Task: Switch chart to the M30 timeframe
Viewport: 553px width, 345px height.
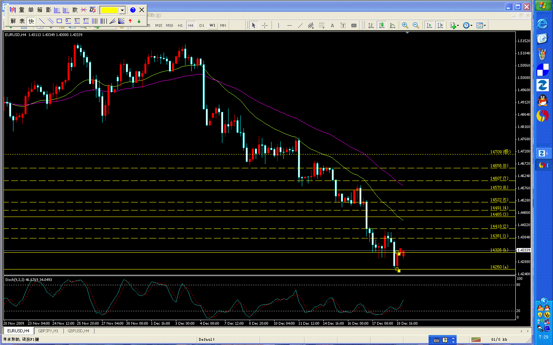Action: tap(169, 25)
